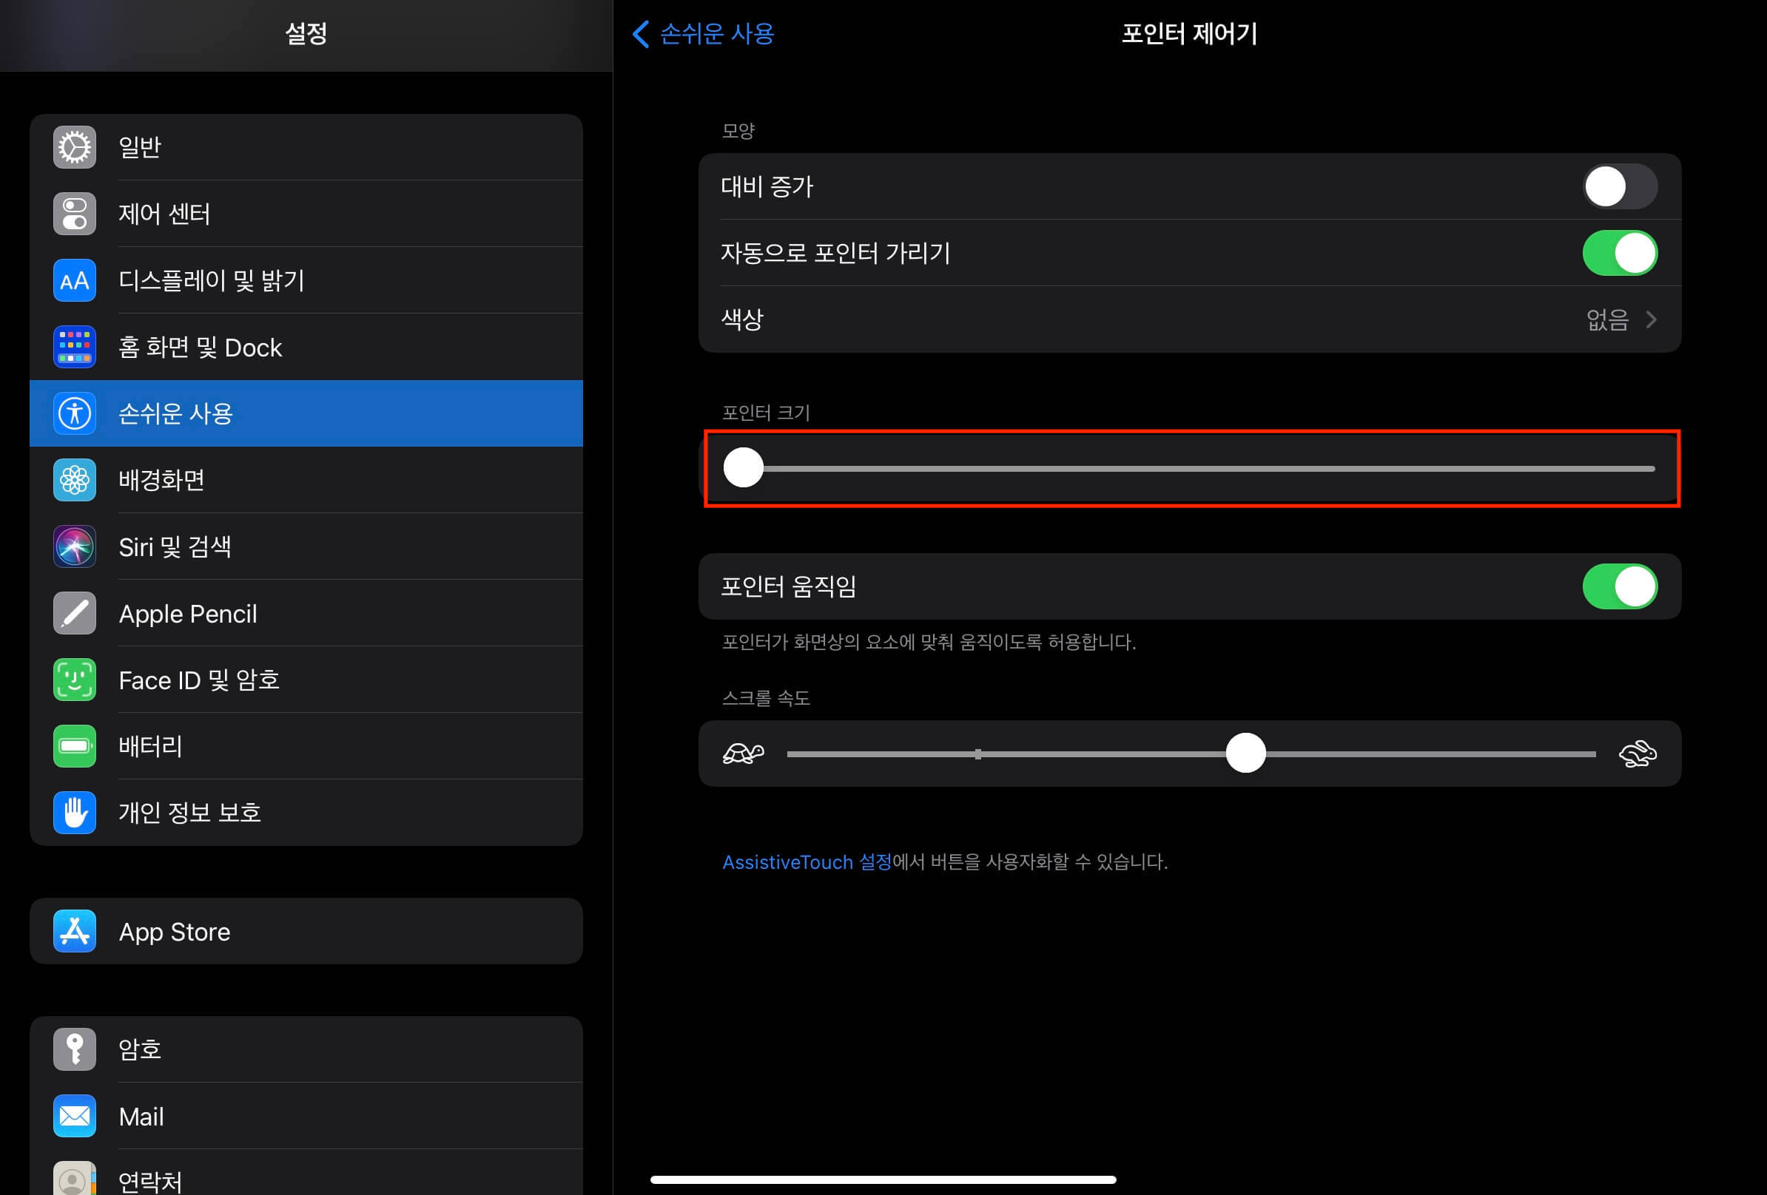Click the App Store icon

point(75,930)
